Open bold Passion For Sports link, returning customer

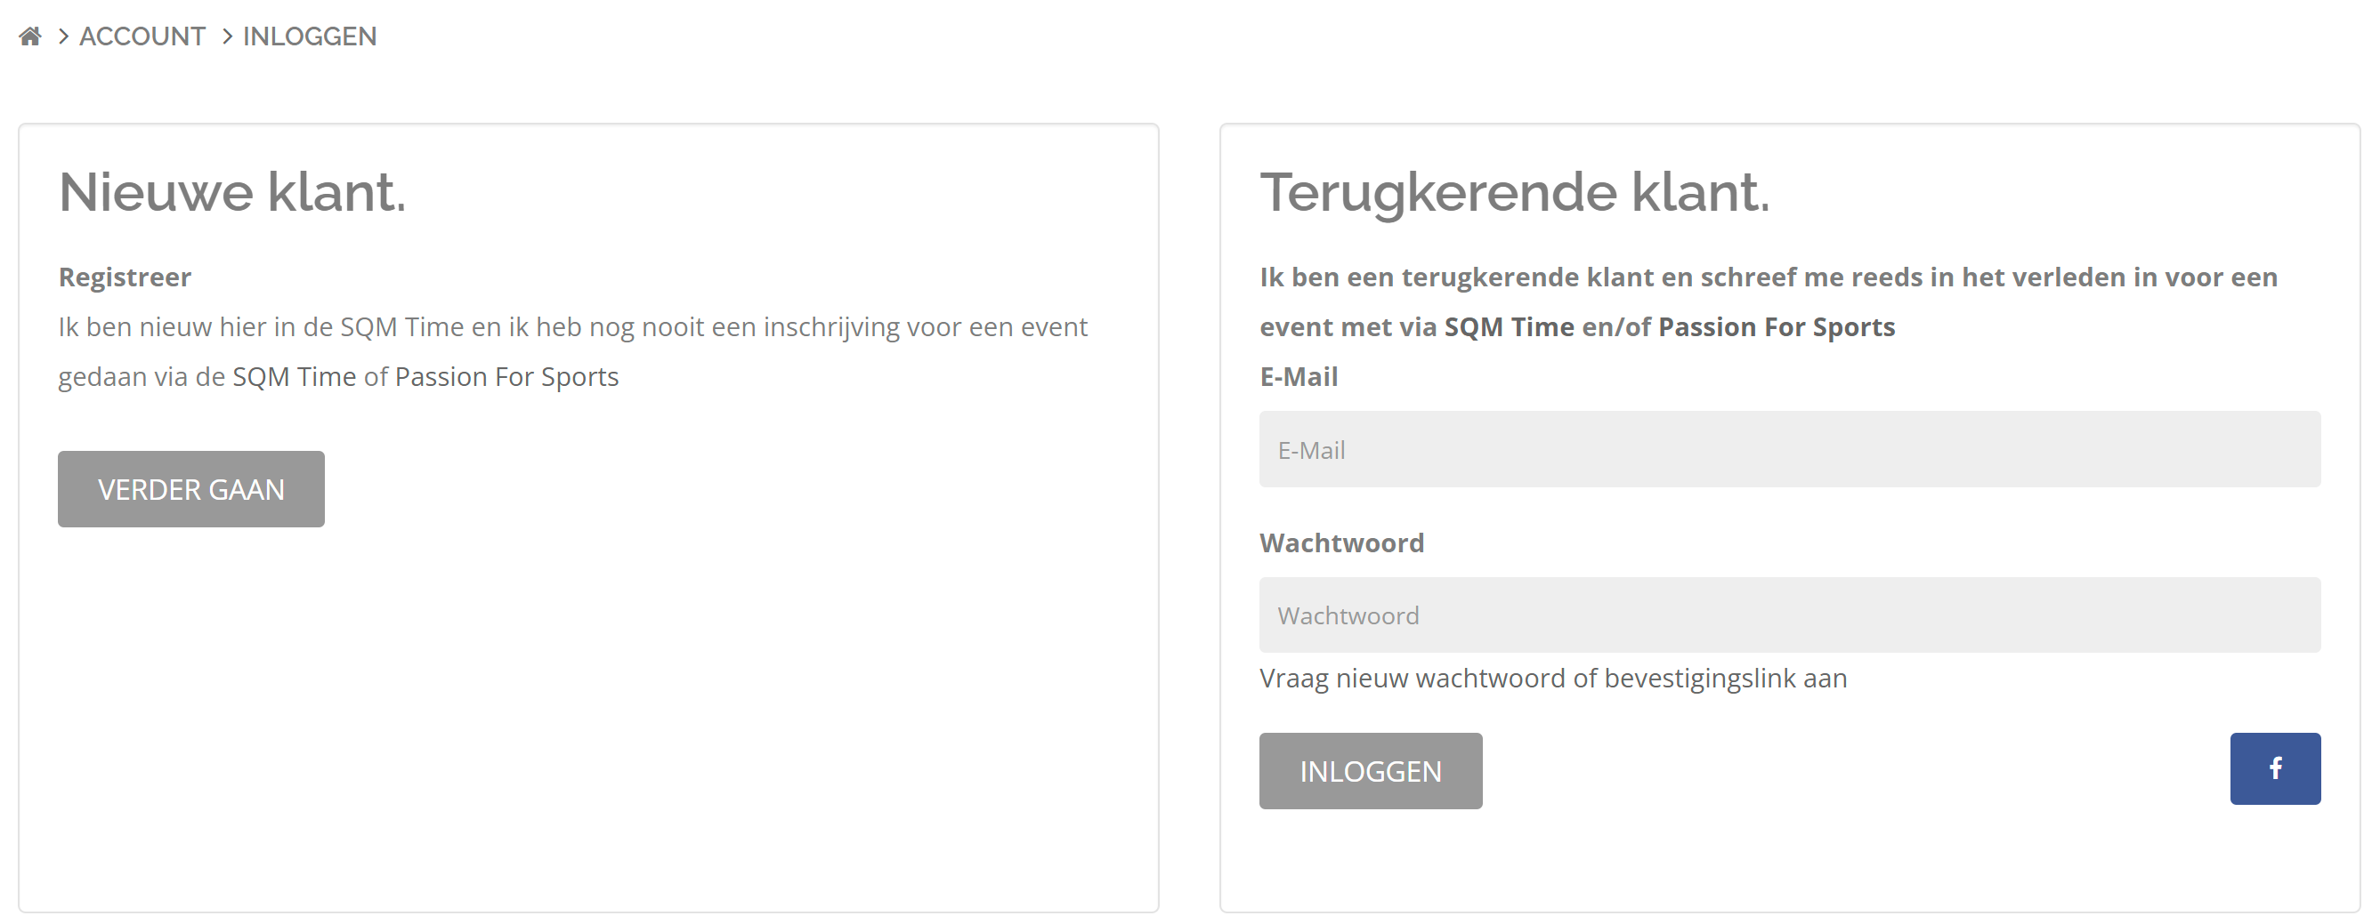[x=1777, y=326]
